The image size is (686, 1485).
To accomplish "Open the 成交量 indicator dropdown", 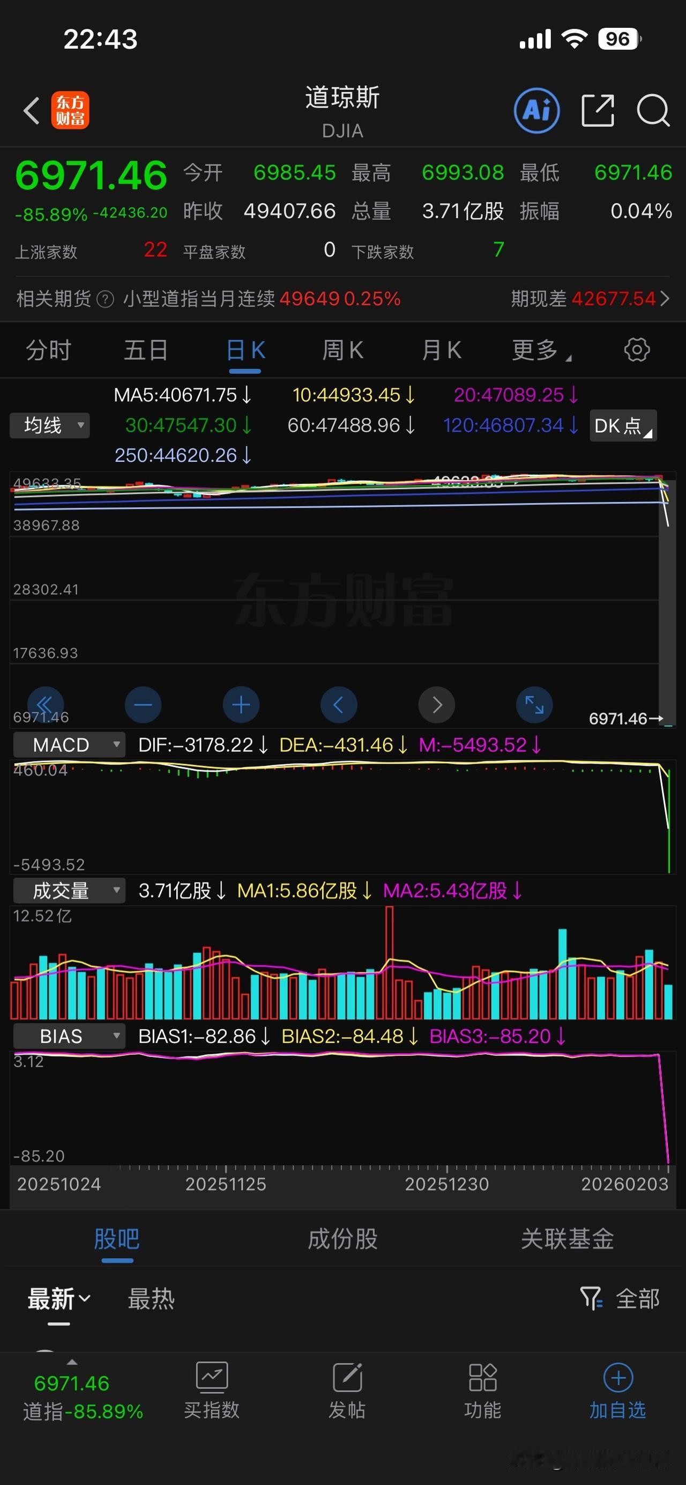I will 69,891.
